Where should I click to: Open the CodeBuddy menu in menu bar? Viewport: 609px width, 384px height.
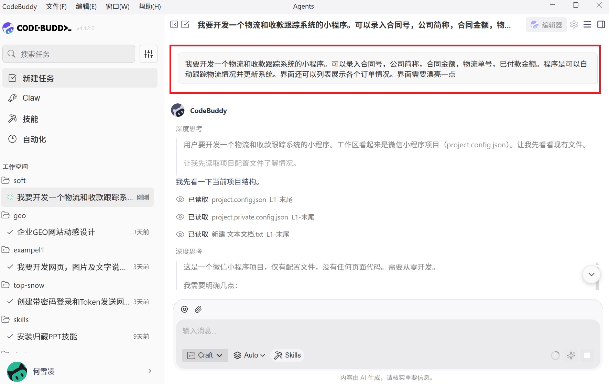point(20,7)
